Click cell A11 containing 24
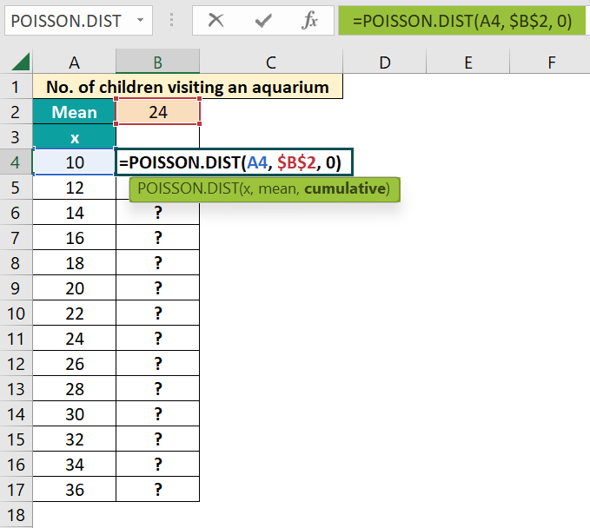This screenshot has width=590, height=528. click(74, 339)
